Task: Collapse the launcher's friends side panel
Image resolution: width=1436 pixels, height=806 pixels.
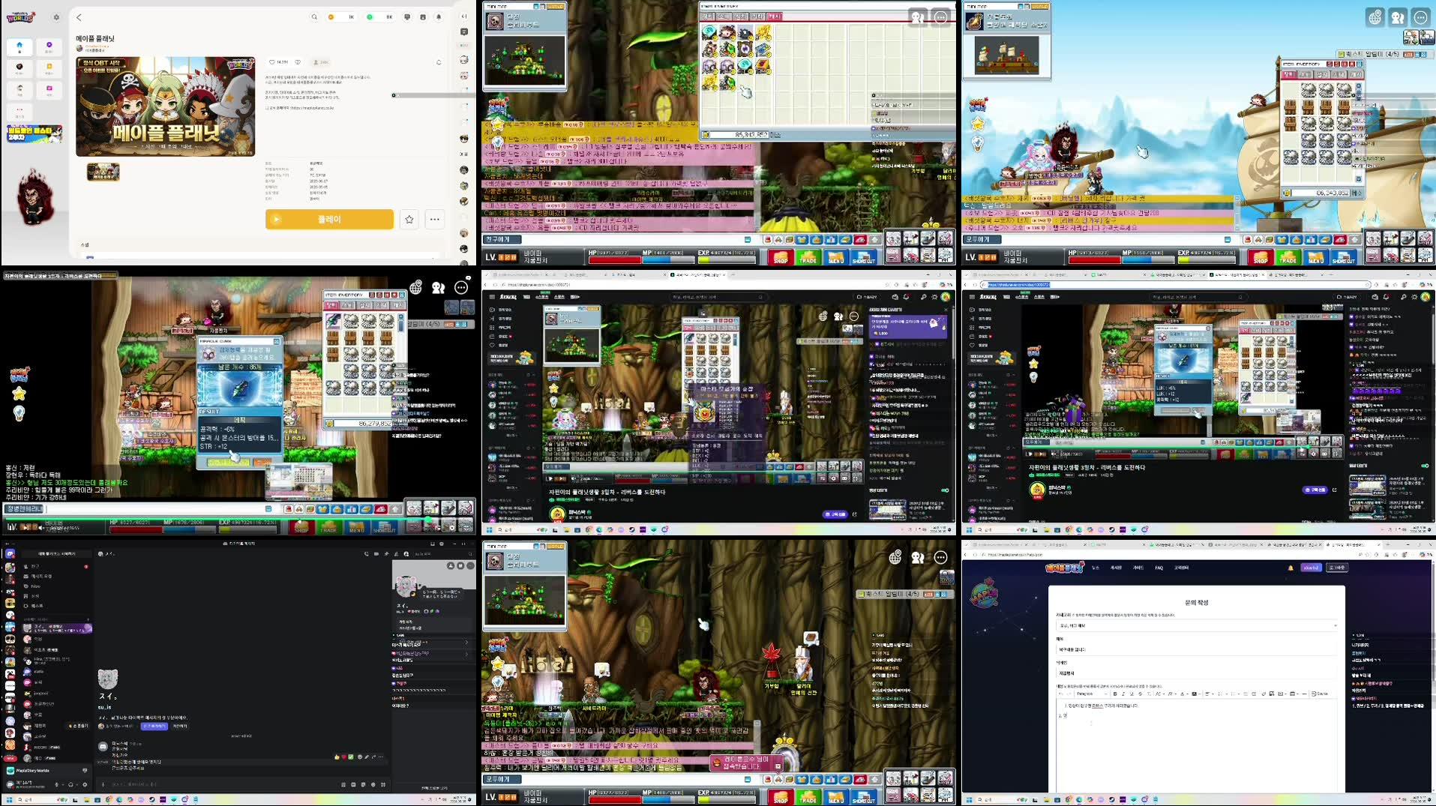Action: coord(464,16)
